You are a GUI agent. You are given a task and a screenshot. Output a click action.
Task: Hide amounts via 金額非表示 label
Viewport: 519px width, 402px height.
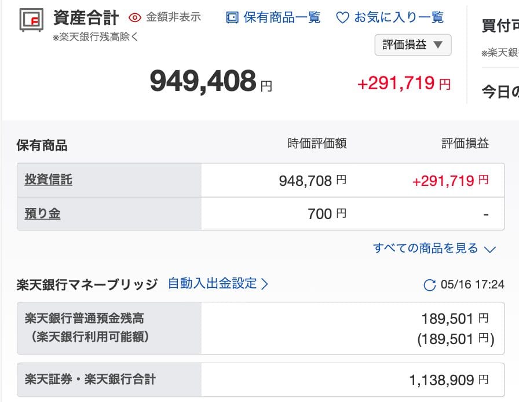click(173, 17)
